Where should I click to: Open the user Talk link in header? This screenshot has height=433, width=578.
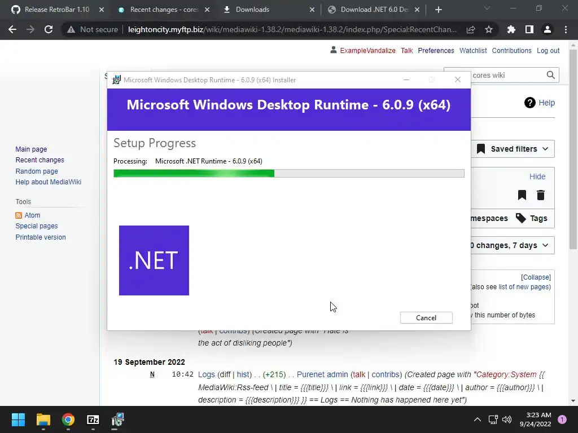406,50
